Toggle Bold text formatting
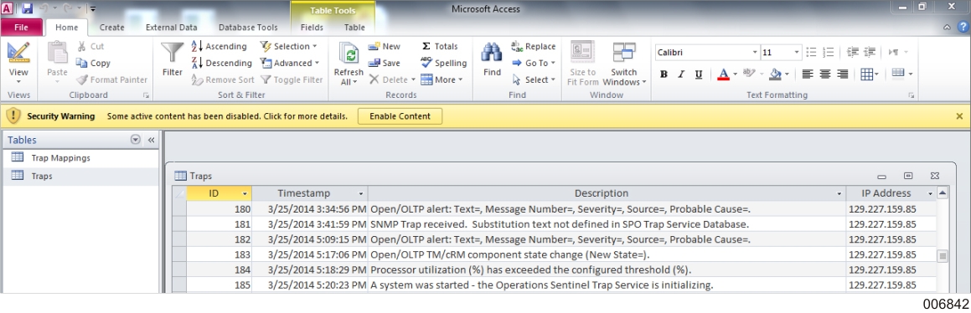Viewport: 971px width, 313px height. [664, 74]
